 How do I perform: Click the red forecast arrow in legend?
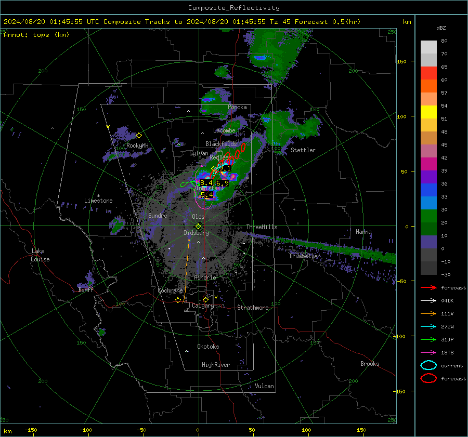tap(428, 287)
